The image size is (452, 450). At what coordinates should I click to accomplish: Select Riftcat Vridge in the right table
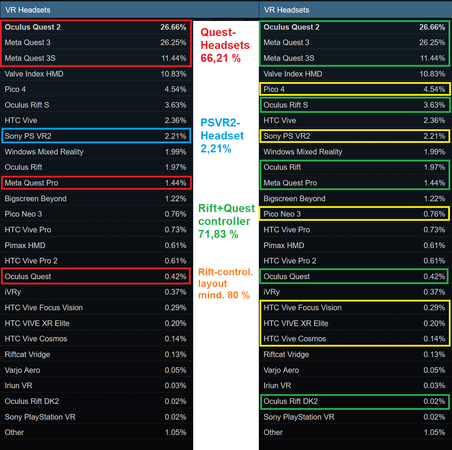click(355, 354)
